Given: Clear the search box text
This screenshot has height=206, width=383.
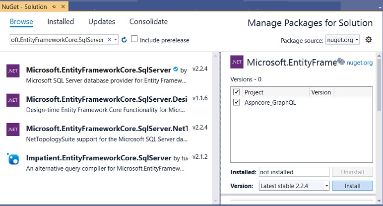Looking at the screenshot, I should pyautogui.click(x=109, y=40).
